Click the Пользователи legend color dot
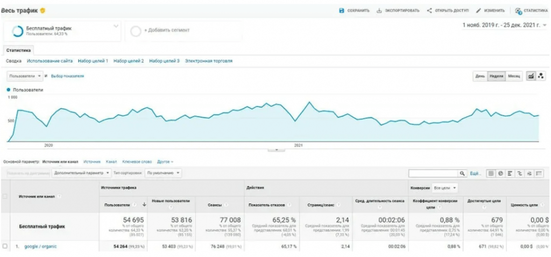 click(x=9, y=90)
